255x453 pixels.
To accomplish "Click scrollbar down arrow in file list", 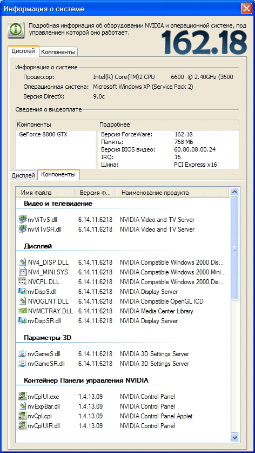I will pos(235,437).
